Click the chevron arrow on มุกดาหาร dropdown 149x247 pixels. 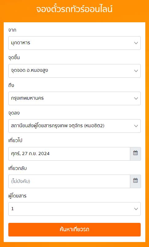point(136,43)
